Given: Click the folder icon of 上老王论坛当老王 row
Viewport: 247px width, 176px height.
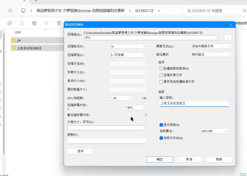Looking at the screenshot, I should [x=14, y=48].
